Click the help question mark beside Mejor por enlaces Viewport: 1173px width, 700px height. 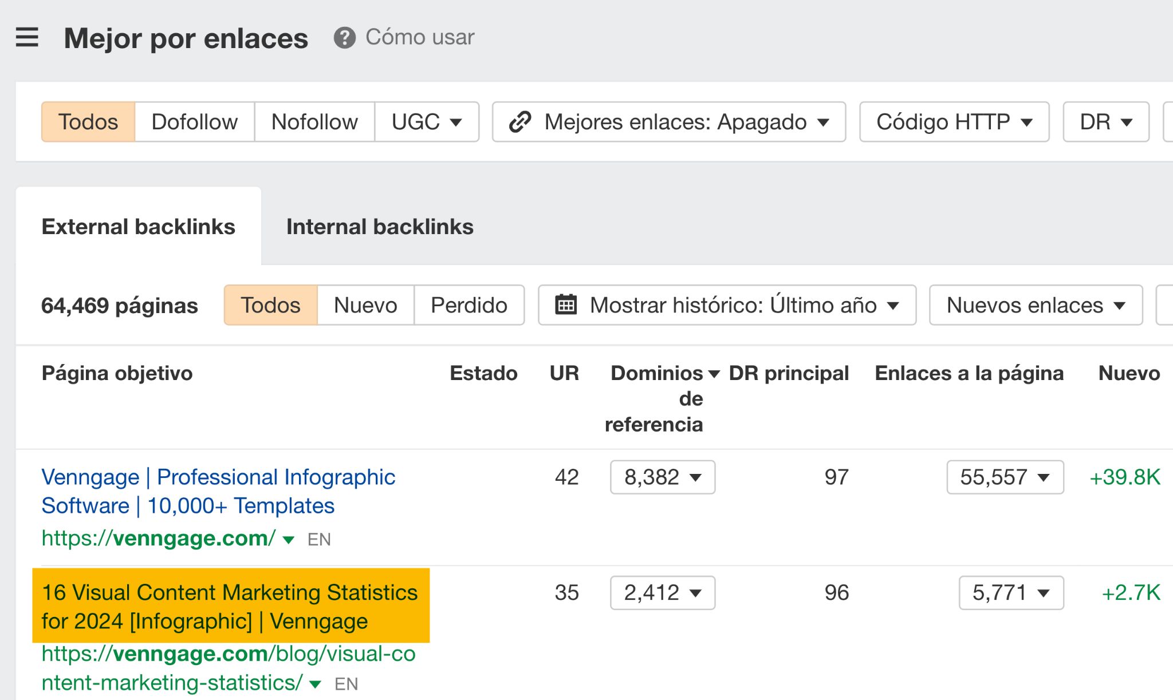click(343, 38)
